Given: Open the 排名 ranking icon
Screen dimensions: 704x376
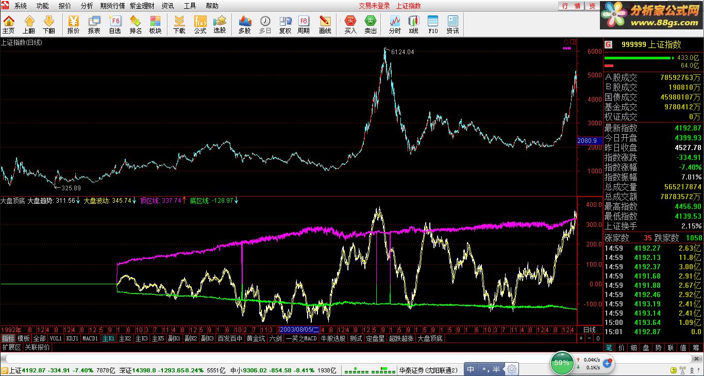Looking at the screenshot, I should (136, 24).
